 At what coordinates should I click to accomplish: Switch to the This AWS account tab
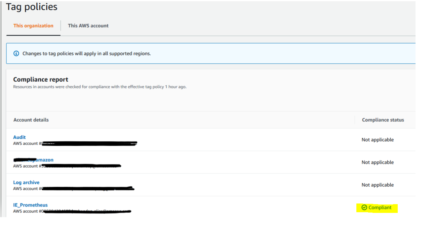pyautogui.click(x=88, y=26)
